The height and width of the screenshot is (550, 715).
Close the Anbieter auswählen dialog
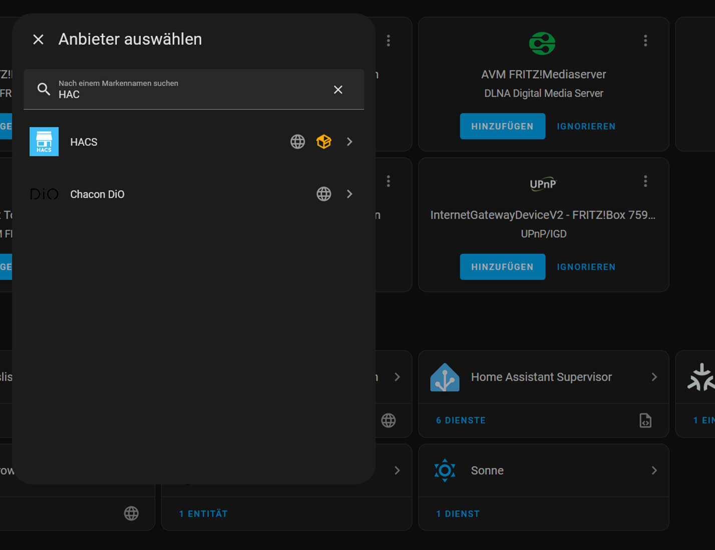pyautogui.click(x=38, y=39)
